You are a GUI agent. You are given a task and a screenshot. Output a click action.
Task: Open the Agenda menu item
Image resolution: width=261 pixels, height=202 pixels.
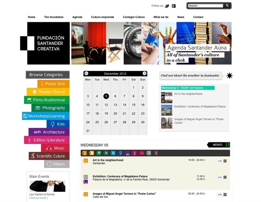coord(77,17)
